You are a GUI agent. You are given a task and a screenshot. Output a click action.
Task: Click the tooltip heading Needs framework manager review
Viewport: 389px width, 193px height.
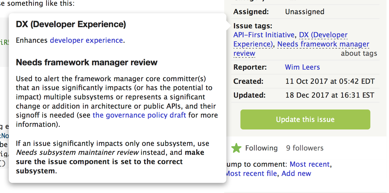[87, 62]
